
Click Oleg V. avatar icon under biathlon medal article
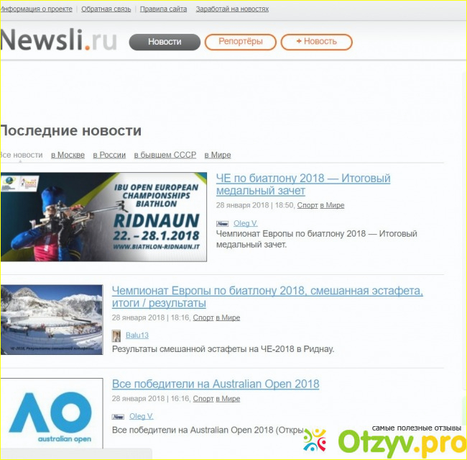(222, 224)
